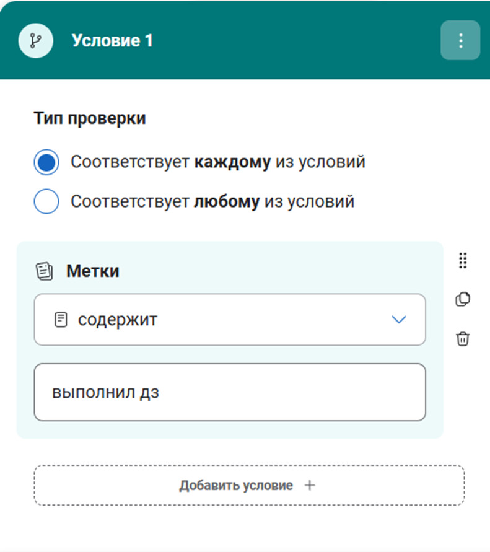Click the text field containing 'выполнил дз'
Screen dimensions: 490x552
tap(229, 392)
